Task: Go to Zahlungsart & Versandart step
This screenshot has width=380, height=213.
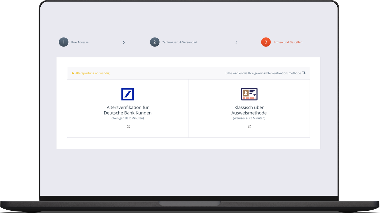Action: (x=180, y=42)
